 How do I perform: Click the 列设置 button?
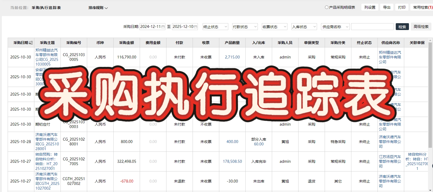pyautogui.click(x=370, y=7)
